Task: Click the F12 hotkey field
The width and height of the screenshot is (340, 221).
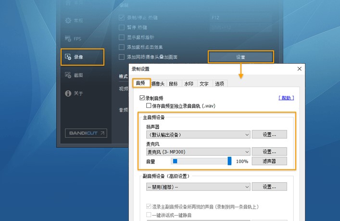Action: tap(240, 18)
